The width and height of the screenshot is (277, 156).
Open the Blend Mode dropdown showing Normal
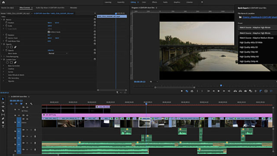(x=58, y=53)
